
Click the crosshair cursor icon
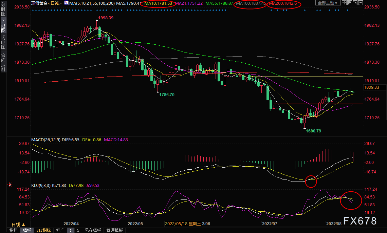[344, 3]
